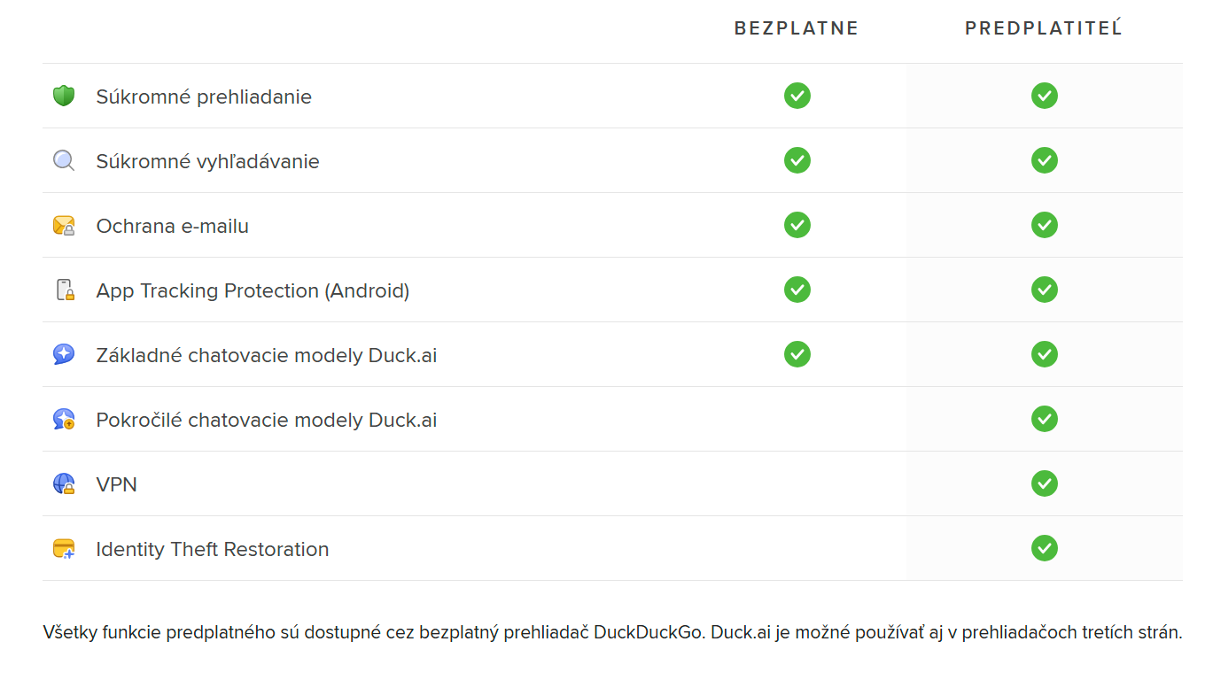The image size is (1213, 688).
Task: Click the magnifier Súkromné vyhľadávanie icon
Action: (x=64, y=160)
